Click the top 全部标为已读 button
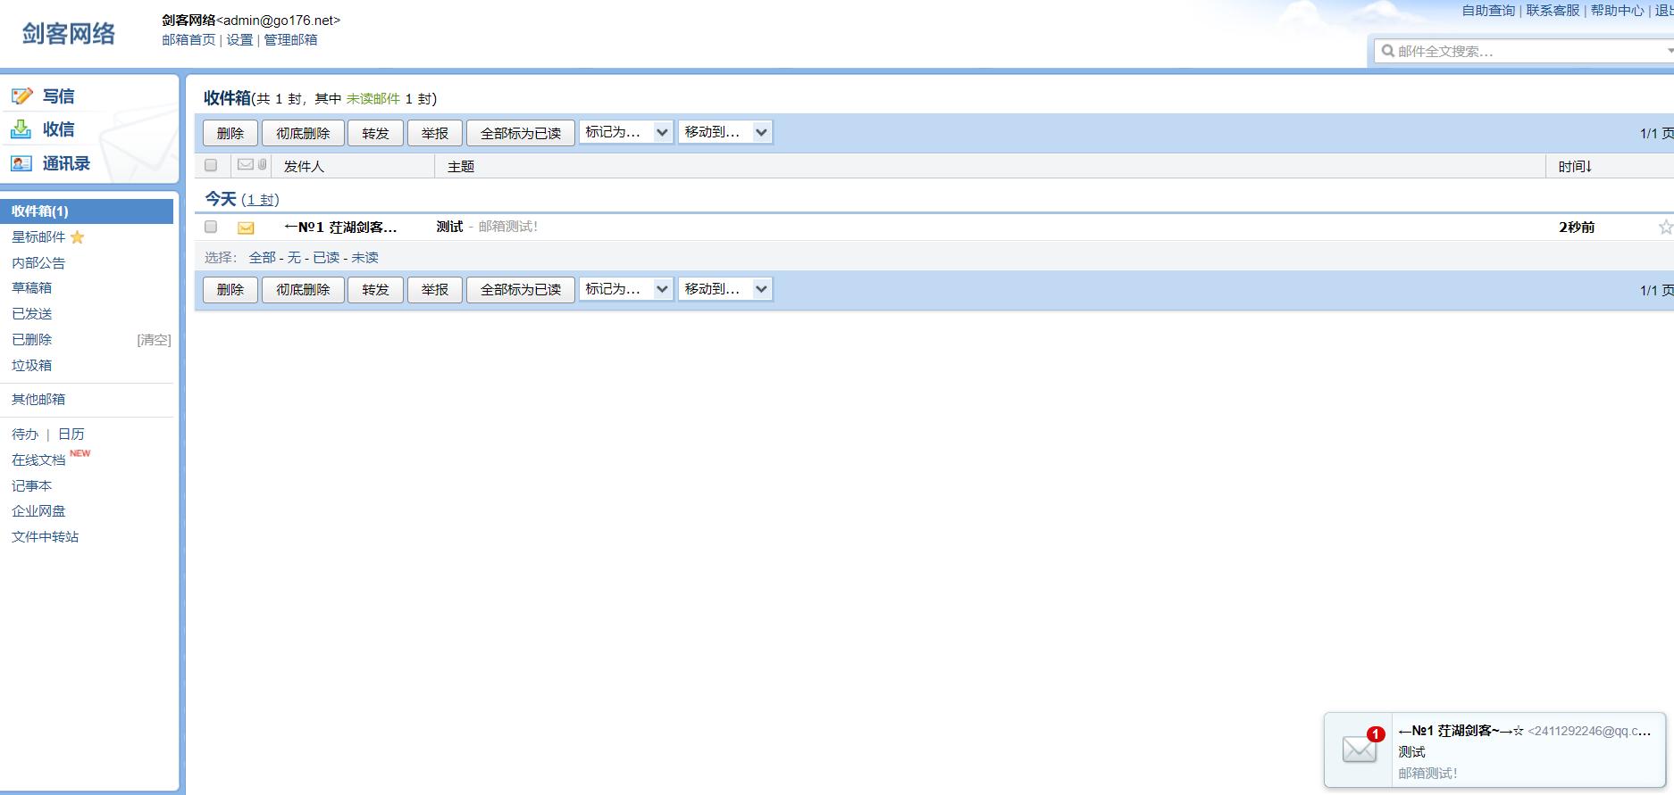 (521, 133)
